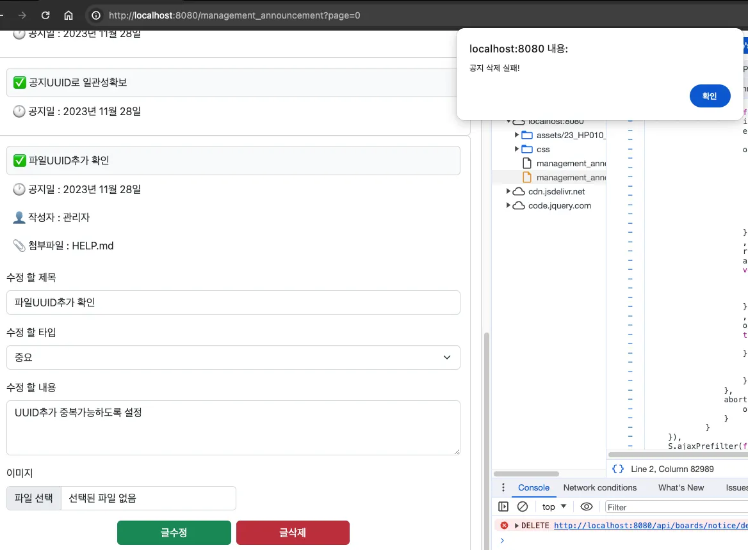Screen dimensions: 748x550
Task: Click the cdn.jsdelivr.net cloud icon
Action: pos(519,191)
